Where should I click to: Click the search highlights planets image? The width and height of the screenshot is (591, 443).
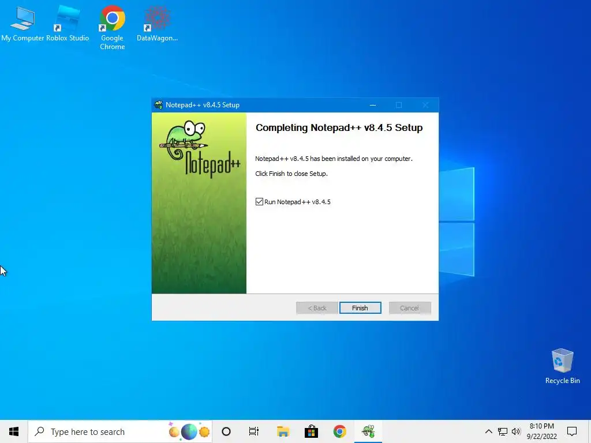(189, 431)
